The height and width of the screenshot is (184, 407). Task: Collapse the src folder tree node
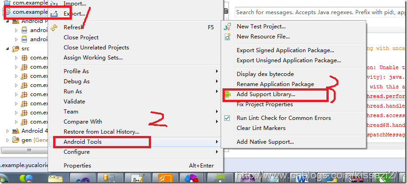pyautogui.click(x=7, y=49)
